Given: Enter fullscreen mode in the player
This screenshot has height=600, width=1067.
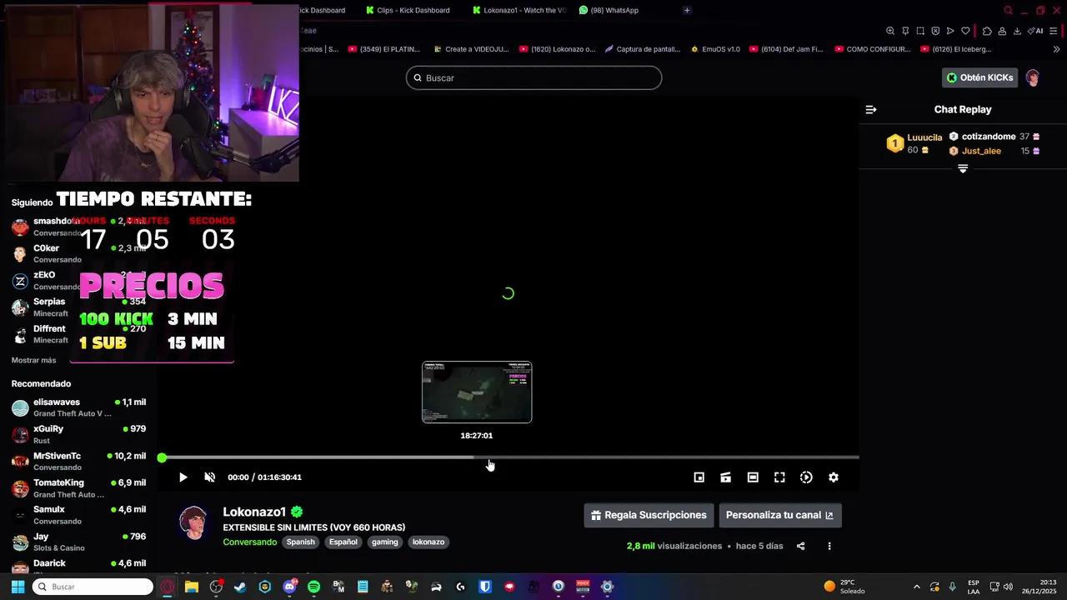Looking at the screenshot, I should [x=779, y=477].
